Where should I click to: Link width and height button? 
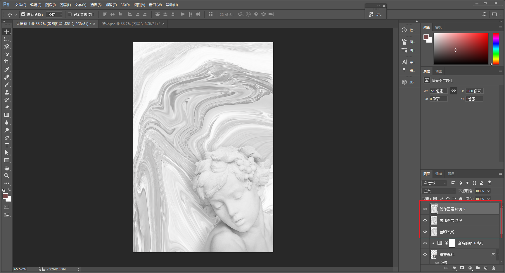click(454, 91)
